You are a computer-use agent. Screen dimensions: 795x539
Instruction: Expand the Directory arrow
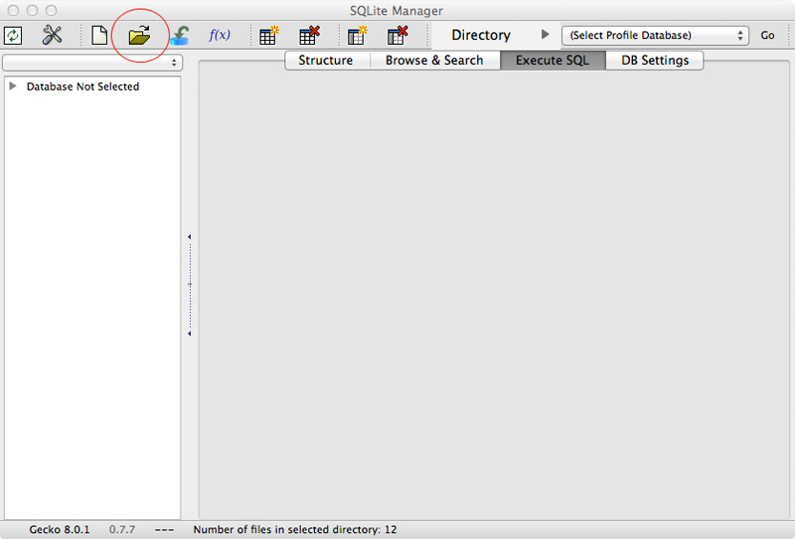pos(545,35)
